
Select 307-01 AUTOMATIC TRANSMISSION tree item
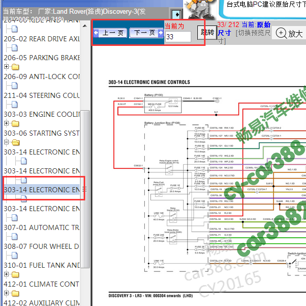pos(42,227)
